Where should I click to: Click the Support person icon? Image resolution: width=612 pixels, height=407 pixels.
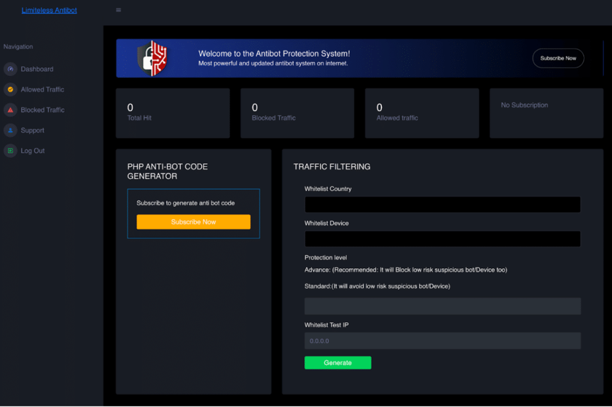[x=10, y=130]
